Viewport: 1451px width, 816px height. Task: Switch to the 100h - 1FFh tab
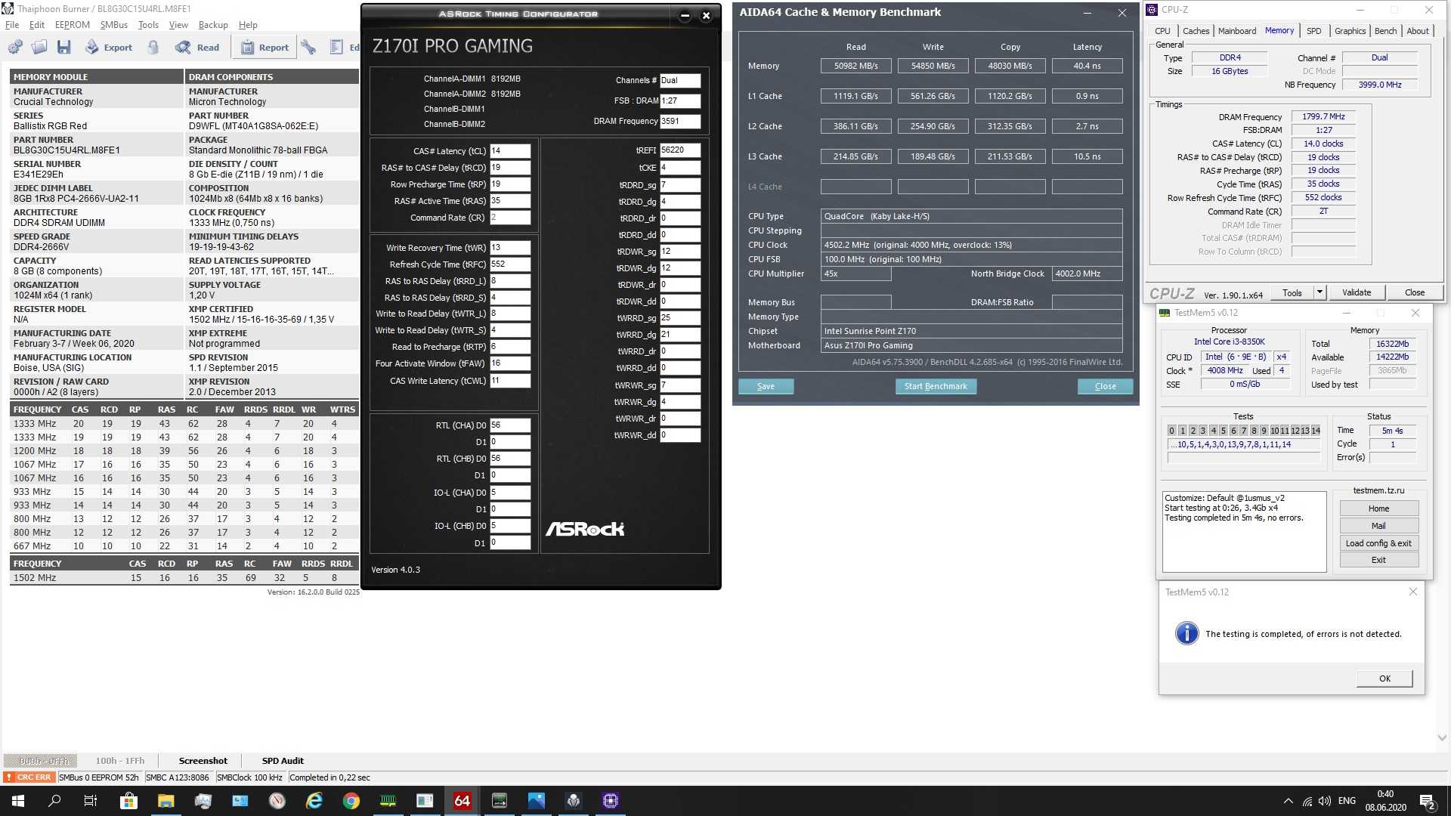click(120, 761)
